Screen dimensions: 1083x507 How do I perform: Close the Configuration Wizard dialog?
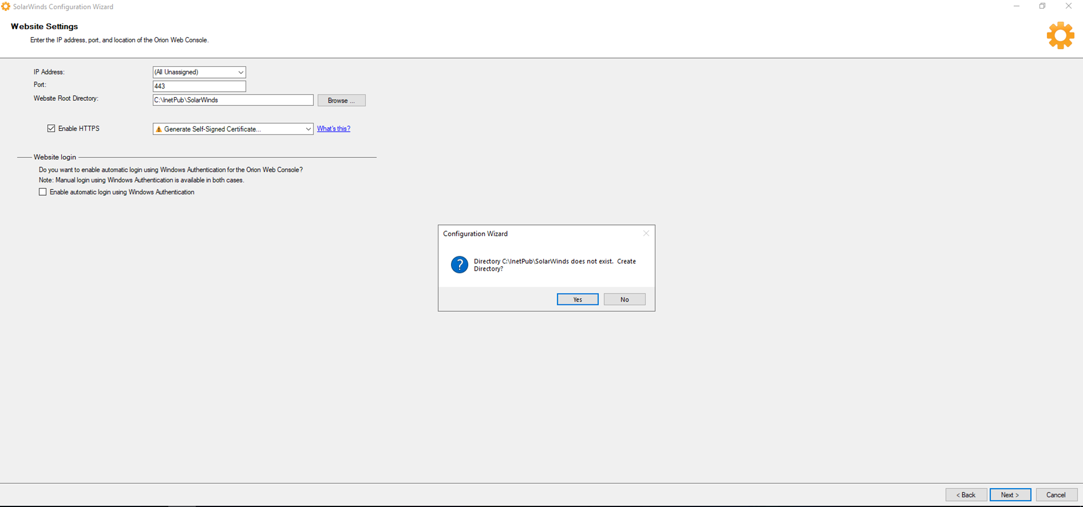point(646,233)
